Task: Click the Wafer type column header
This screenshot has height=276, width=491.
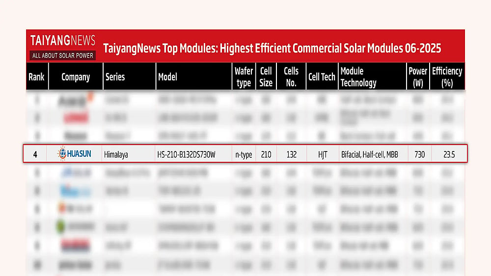Action: (244, 77)
